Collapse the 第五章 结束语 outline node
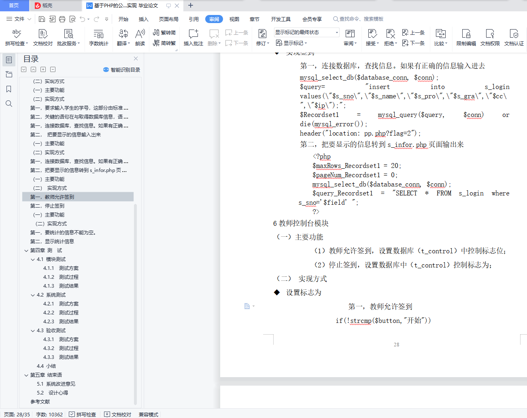 (26, 375)
